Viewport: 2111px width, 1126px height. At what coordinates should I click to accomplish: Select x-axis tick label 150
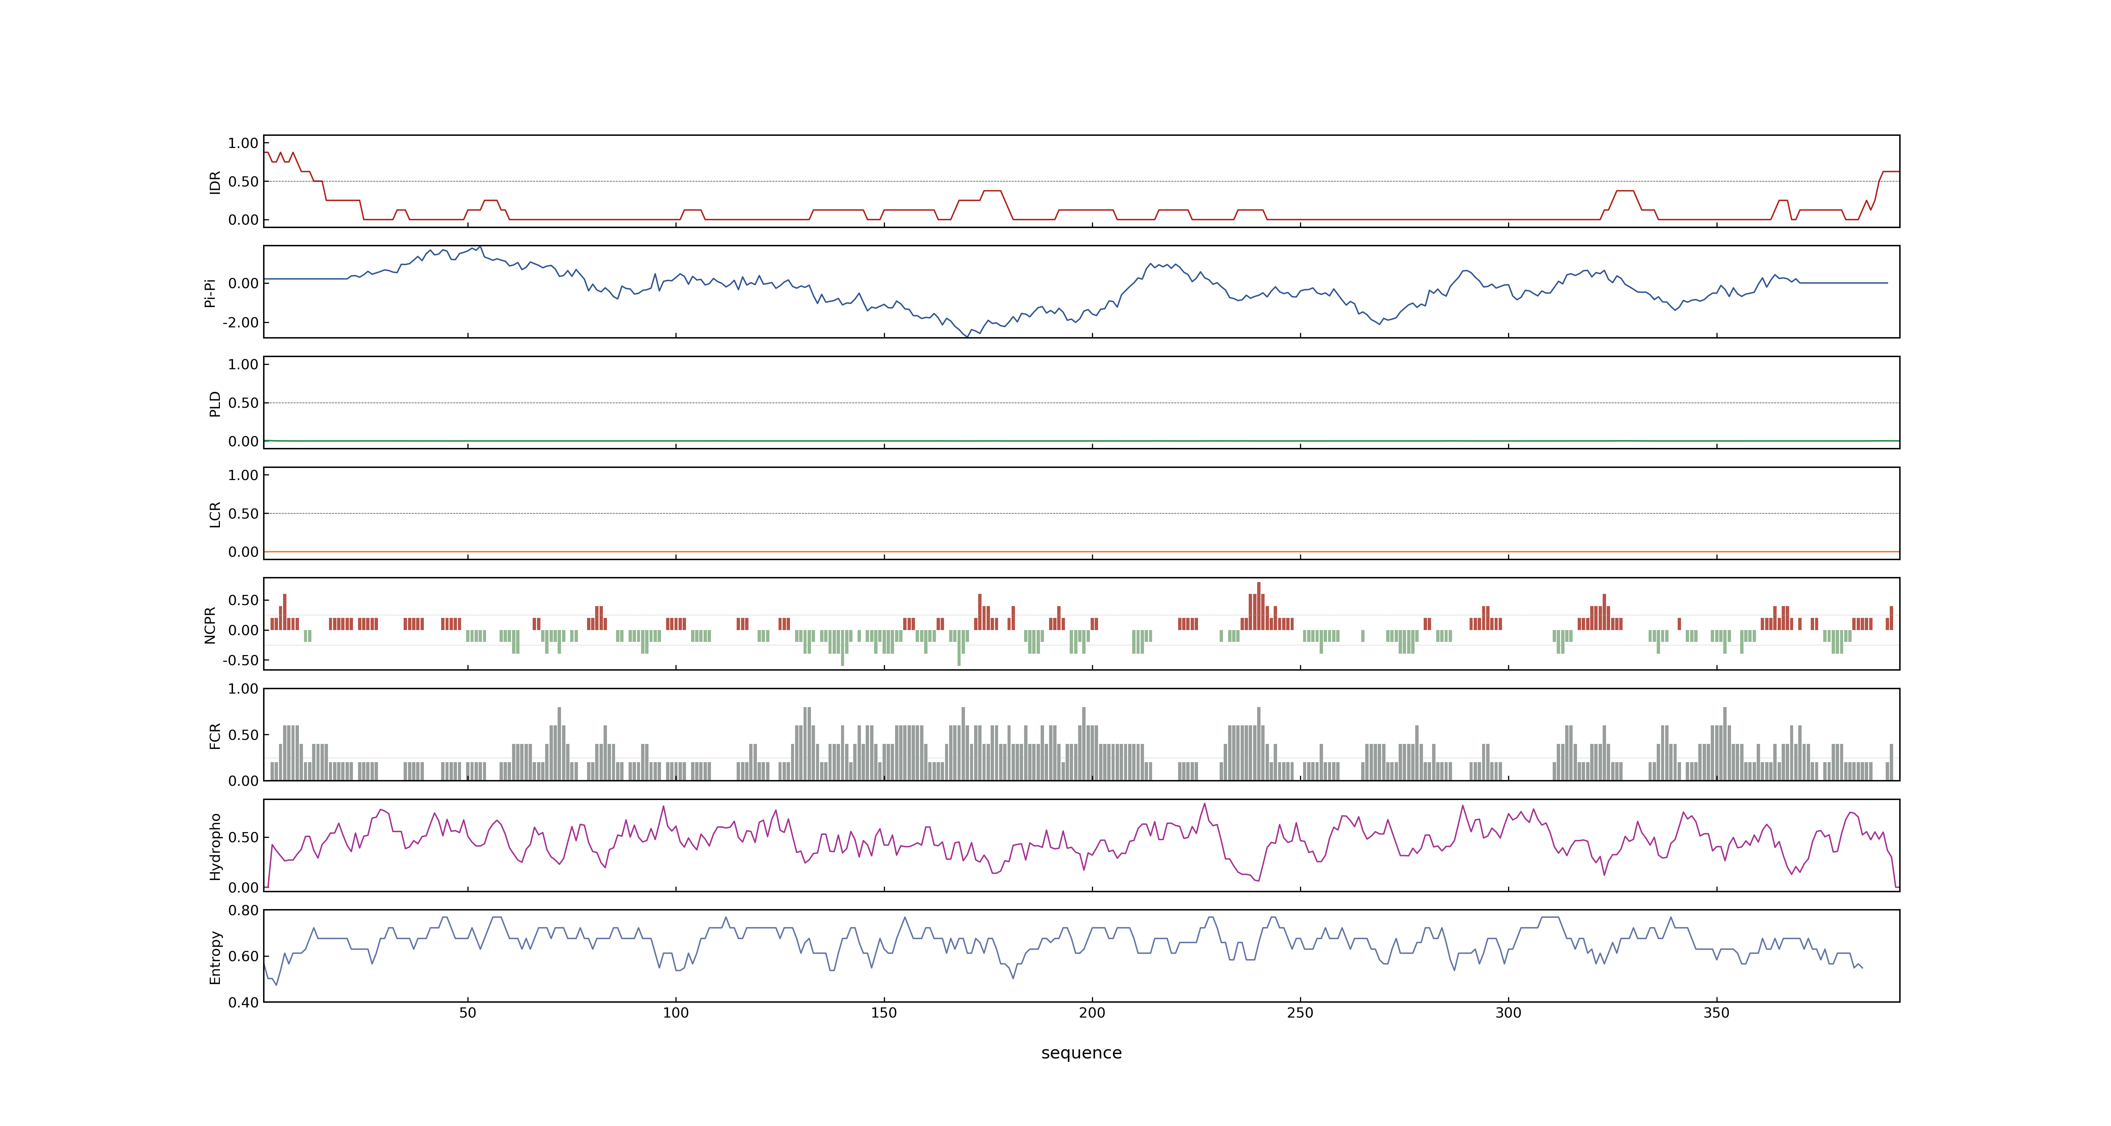[883, 1013]
